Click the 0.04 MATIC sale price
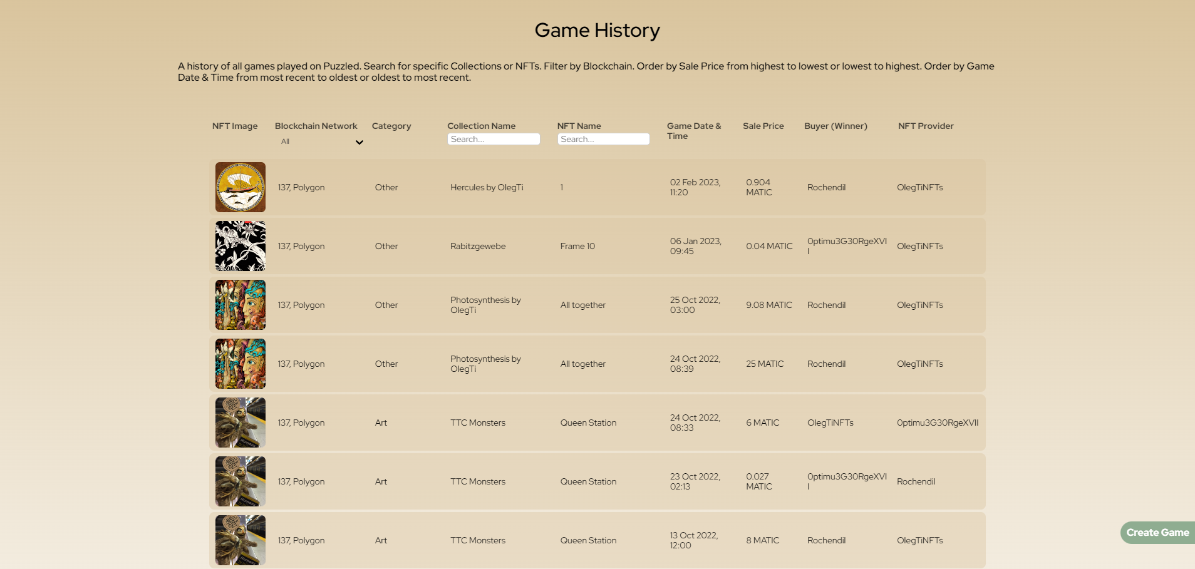Image resolution: width=1195 pixels, height=569 pixels. (x=769, y=246)
